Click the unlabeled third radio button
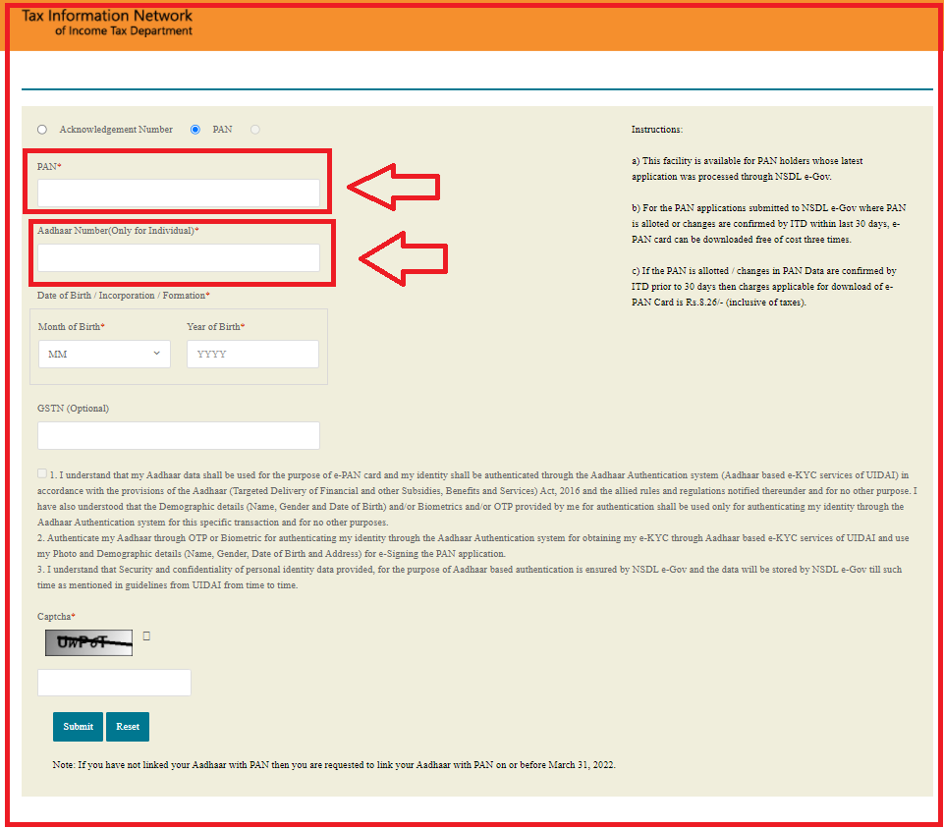Screen dimensions: 944x828 255,130
